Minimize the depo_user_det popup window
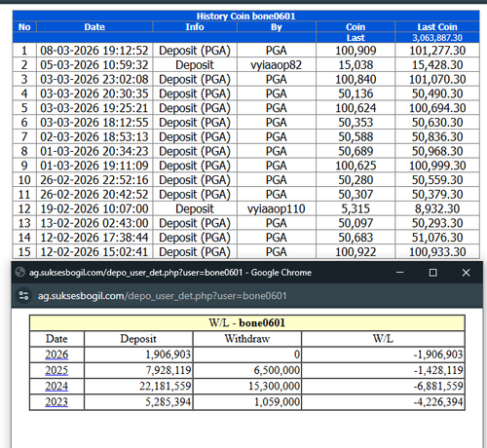Image resolution: width=487 pixels, height=448 pixels. pyautogui.click(x=400, y=273)
